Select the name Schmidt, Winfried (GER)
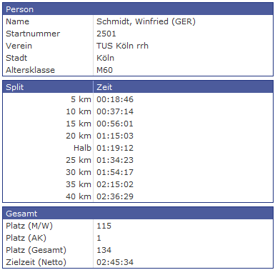 146,21
